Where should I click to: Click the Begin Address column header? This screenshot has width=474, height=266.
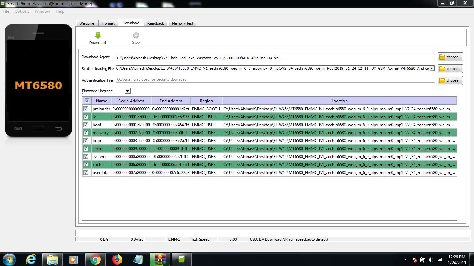tap(131, 101)
